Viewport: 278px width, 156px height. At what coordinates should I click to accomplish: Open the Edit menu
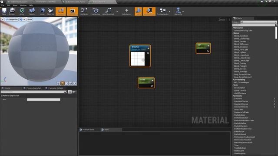9,5
